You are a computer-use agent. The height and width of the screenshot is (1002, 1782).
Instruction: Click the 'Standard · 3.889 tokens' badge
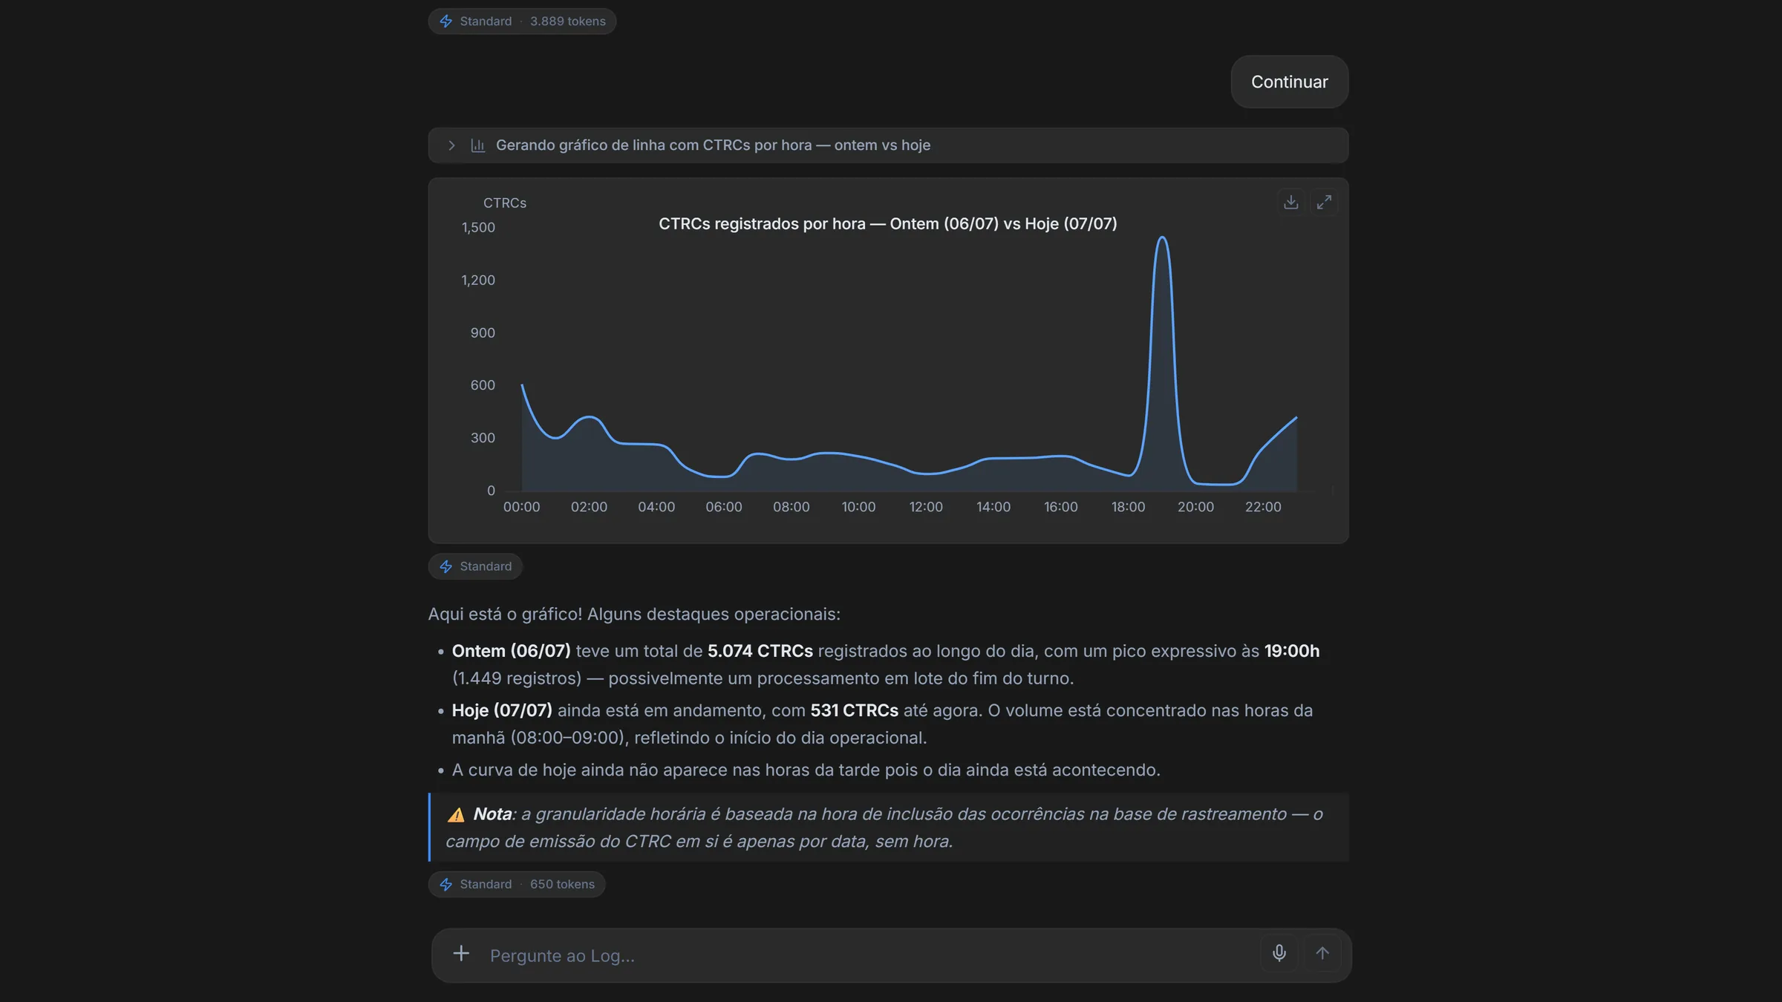[x=522, y=22]
